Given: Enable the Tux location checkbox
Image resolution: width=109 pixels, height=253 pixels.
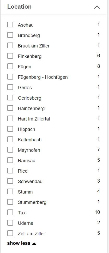Looking at the screenshot, I should [10, 213].
